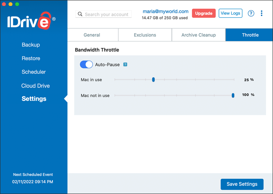Image resolution: width=273 pixels, height=194 pixels.
Task: Click the Mac in use slider handle
Action: point(153,80)
